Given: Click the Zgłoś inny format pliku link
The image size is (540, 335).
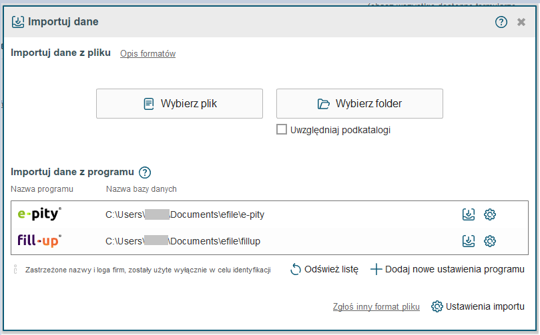Looking at the screenshot, I should tap(376, 307).
